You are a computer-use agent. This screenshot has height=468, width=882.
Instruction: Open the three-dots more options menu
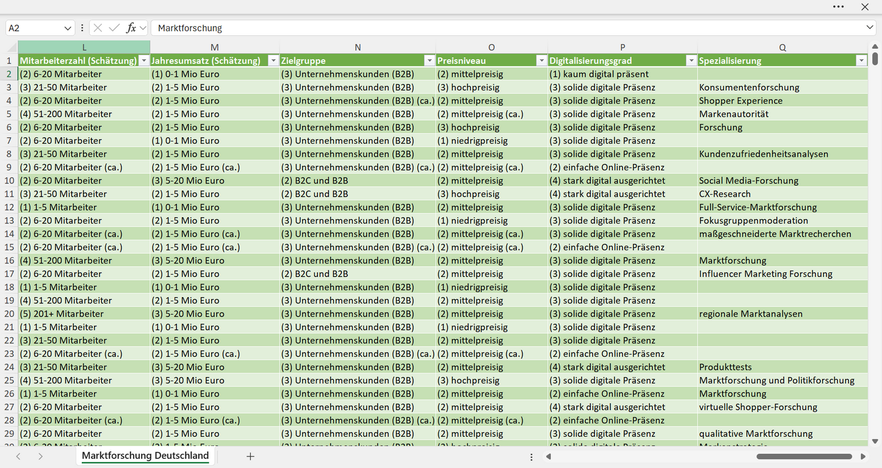[839, 7]
